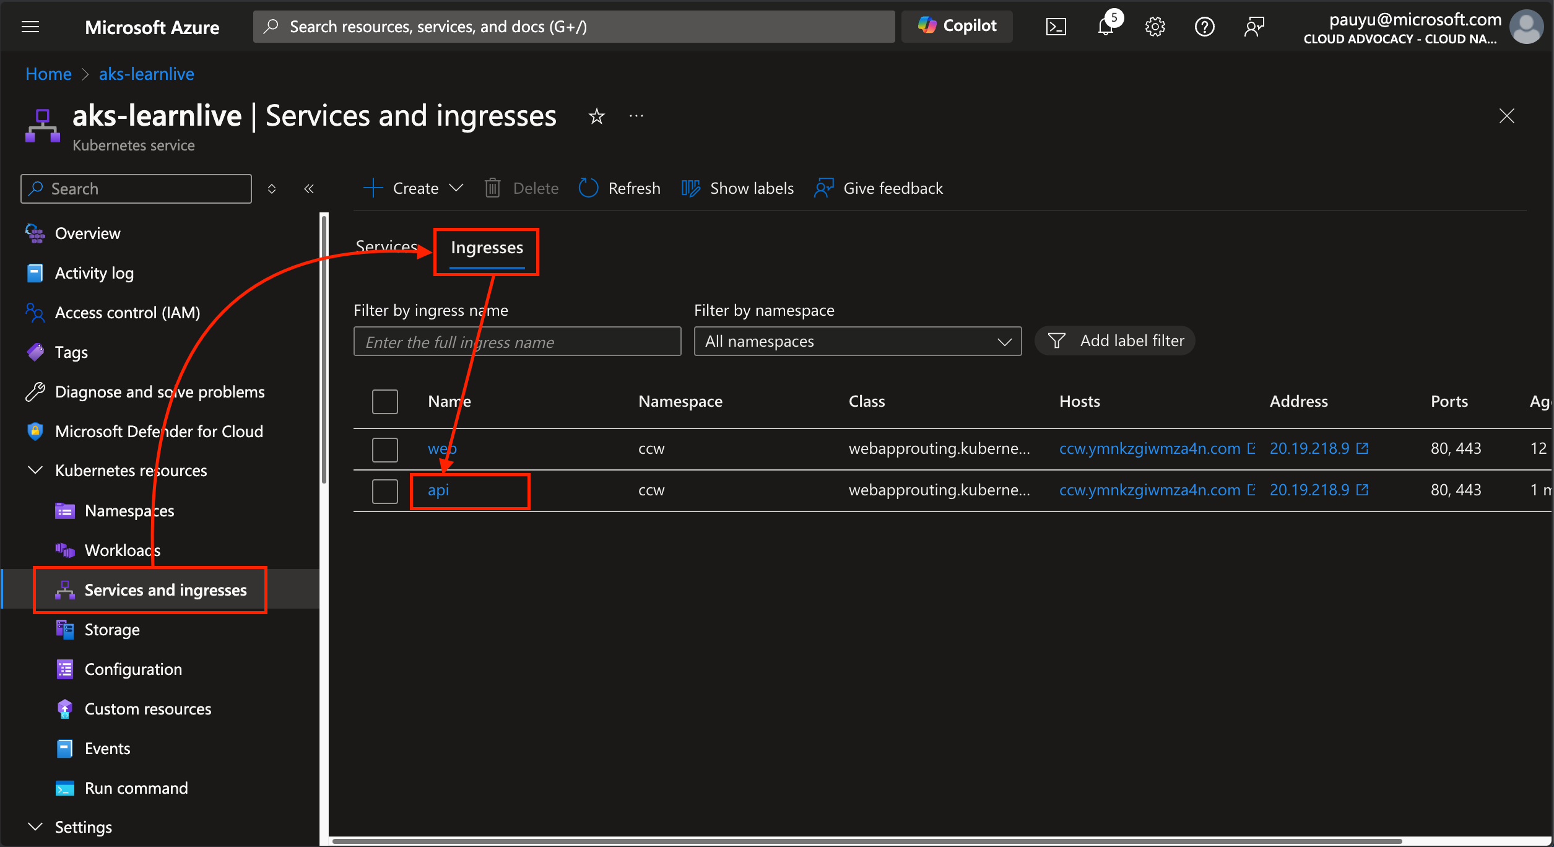Click the ingress name filter field
Screen dimensions: 1554x847
pos(518,342)
